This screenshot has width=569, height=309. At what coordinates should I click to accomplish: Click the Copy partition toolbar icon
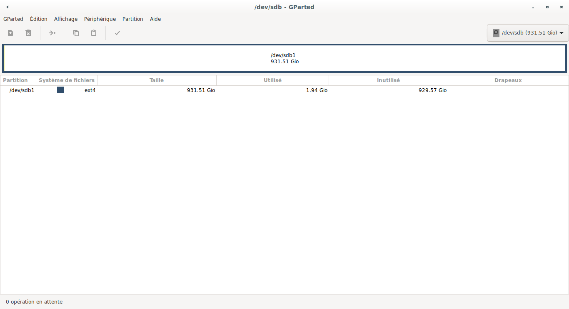tap(76, 33)
